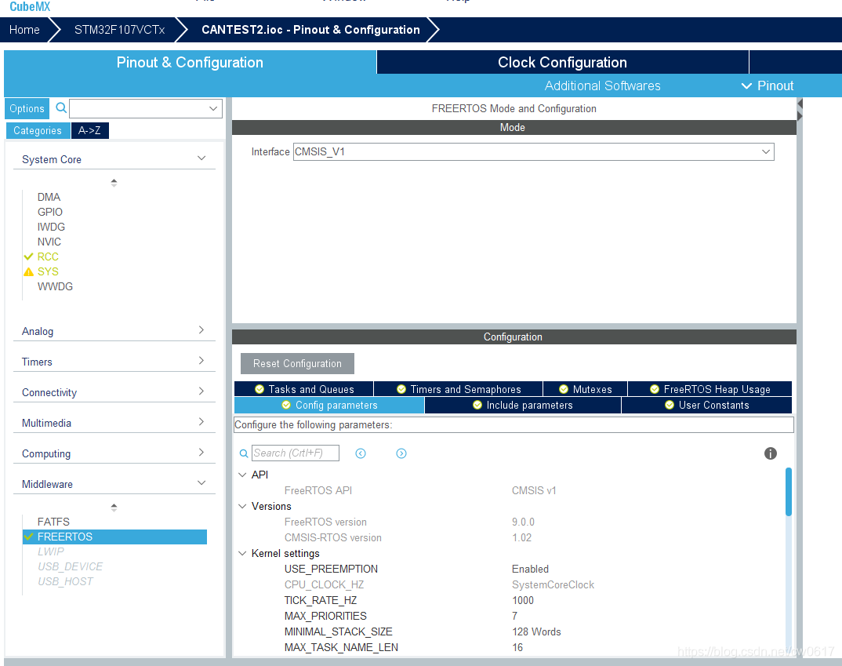Collapse the Middleware category
Screen dimensions: 842x666
(201, 483)
